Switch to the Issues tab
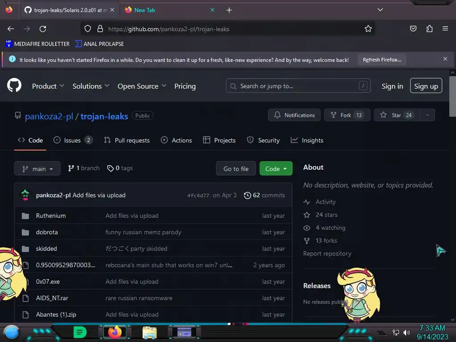The width and height of the screenshot is (456, 342). click(x=73, y=140)
